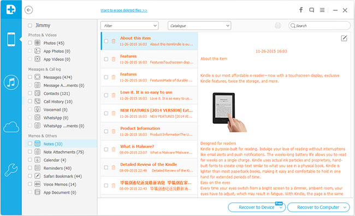Click the Messages bubble icon
The height and width of the screenshot is (216, 355).
tap(37, 77)
